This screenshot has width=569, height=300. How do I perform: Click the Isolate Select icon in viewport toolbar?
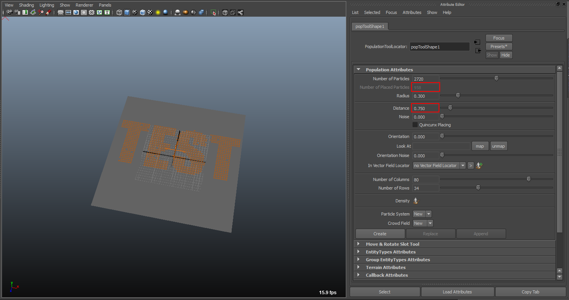[x=213, y=12]
